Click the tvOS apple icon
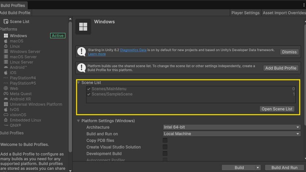 (6, 109)
